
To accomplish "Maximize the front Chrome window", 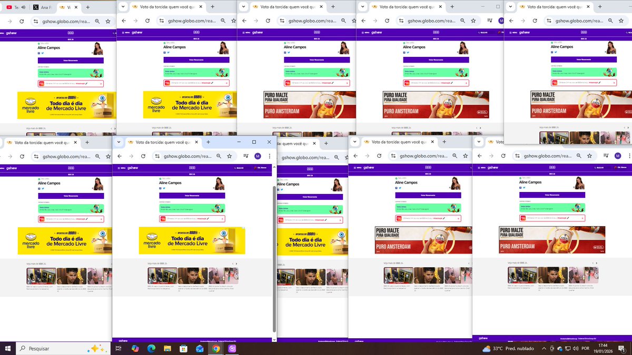I will click(254, 142).
